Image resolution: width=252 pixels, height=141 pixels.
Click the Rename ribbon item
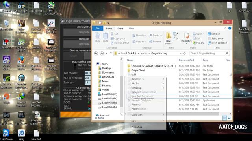(x=155, y=42)
